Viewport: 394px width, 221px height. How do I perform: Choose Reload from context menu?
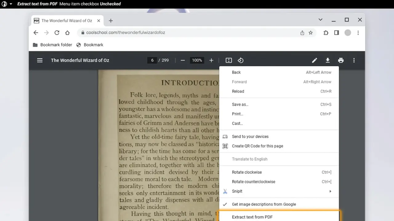click(279, 91)
